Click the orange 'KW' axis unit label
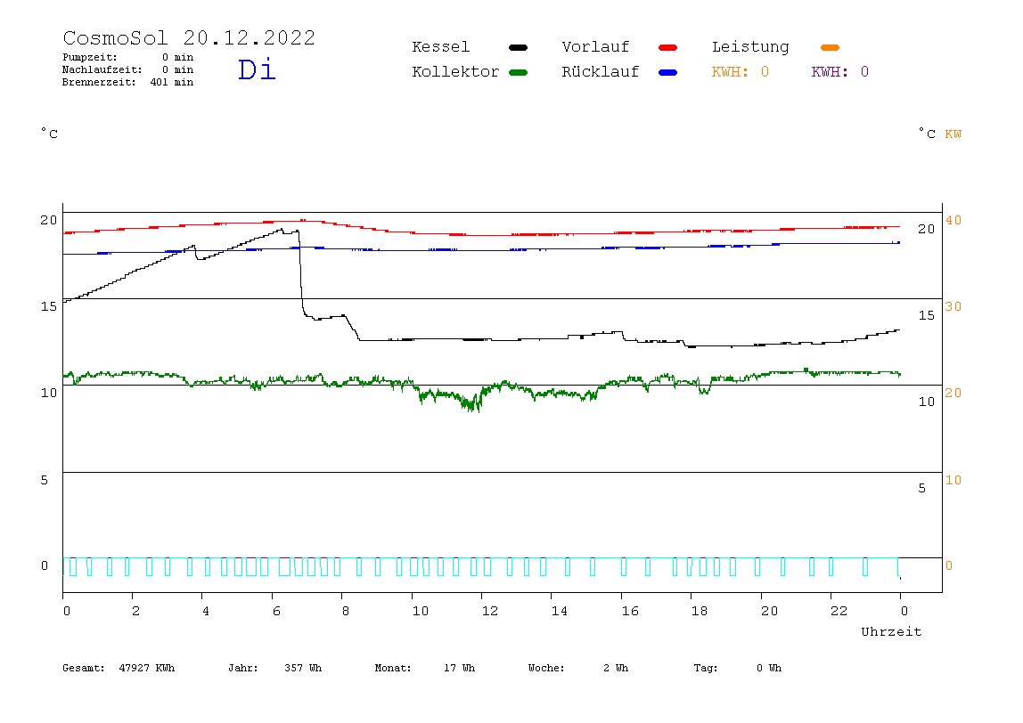This screenshot has height=723, width=1023. tap(953, 134)
